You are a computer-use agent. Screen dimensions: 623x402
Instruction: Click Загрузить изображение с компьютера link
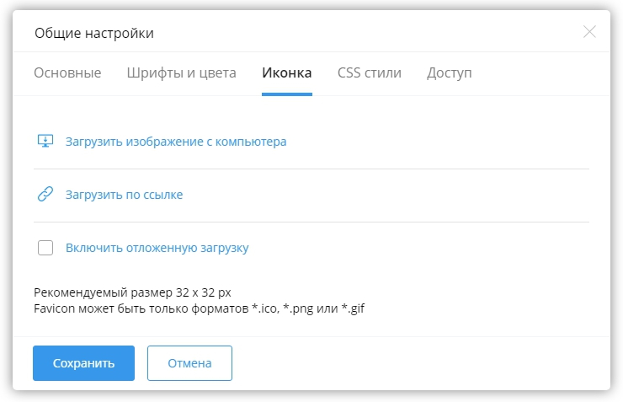pyautogui.click(x=176, y=142)
